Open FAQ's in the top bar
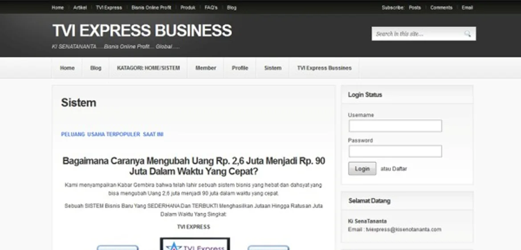521x250 pixels. pyautogui.click(x=211, y=8)
